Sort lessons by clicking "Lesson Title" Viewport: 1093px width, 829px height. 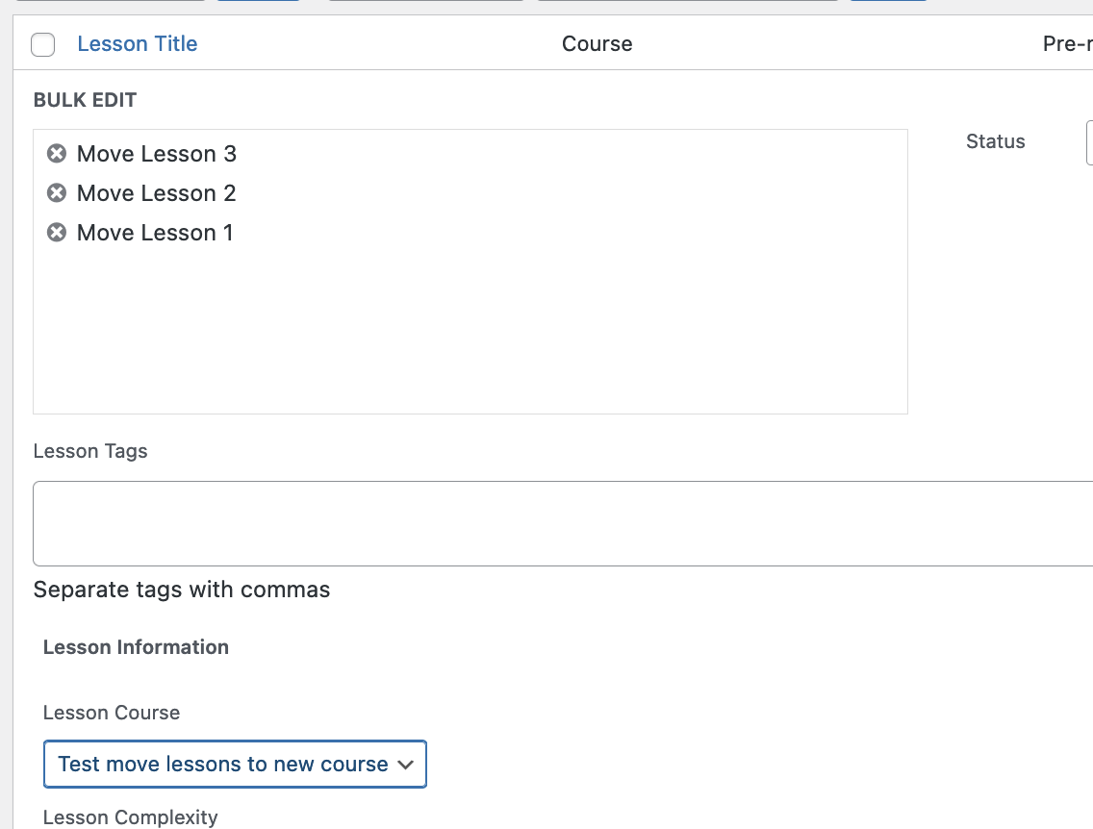(x=137, y=43)
